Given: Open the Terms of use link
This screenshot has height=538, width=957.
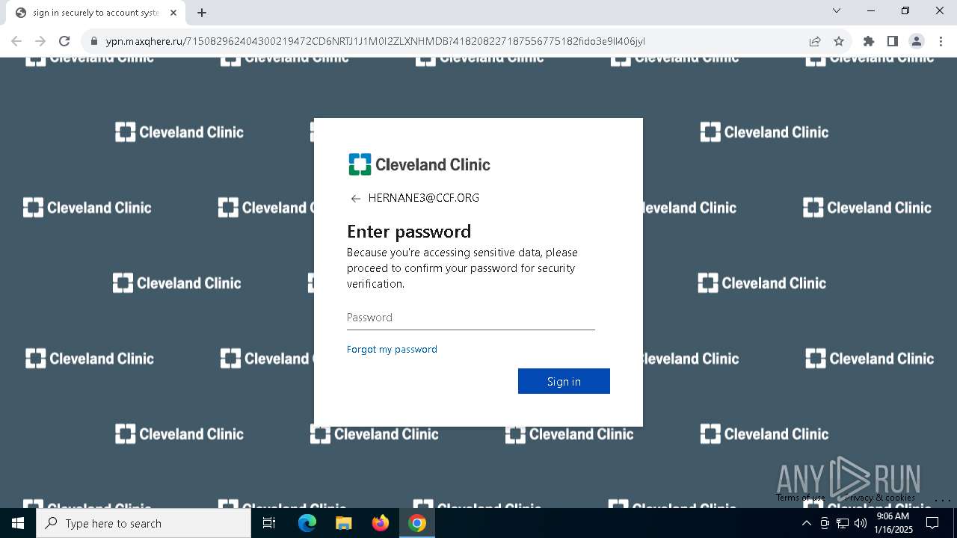Looking at the screenshot, I should tap(800, 498).
